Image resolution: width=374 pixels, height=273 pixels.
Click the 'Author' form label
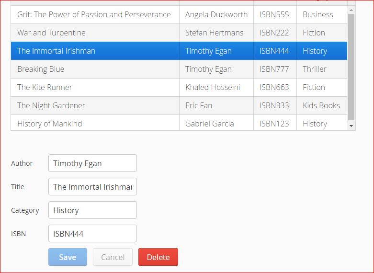22,163
